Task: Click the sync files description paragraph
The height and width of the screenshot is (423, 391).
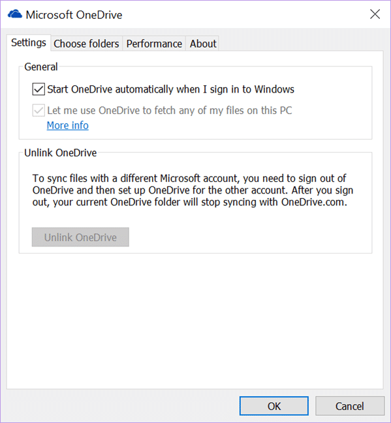Action: coord(193,190)
